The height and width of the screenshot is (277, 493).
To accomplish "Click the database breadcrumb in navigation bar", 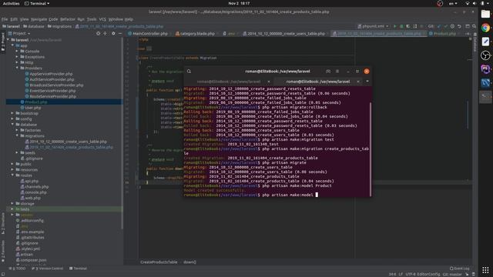I will pos(34,26).
